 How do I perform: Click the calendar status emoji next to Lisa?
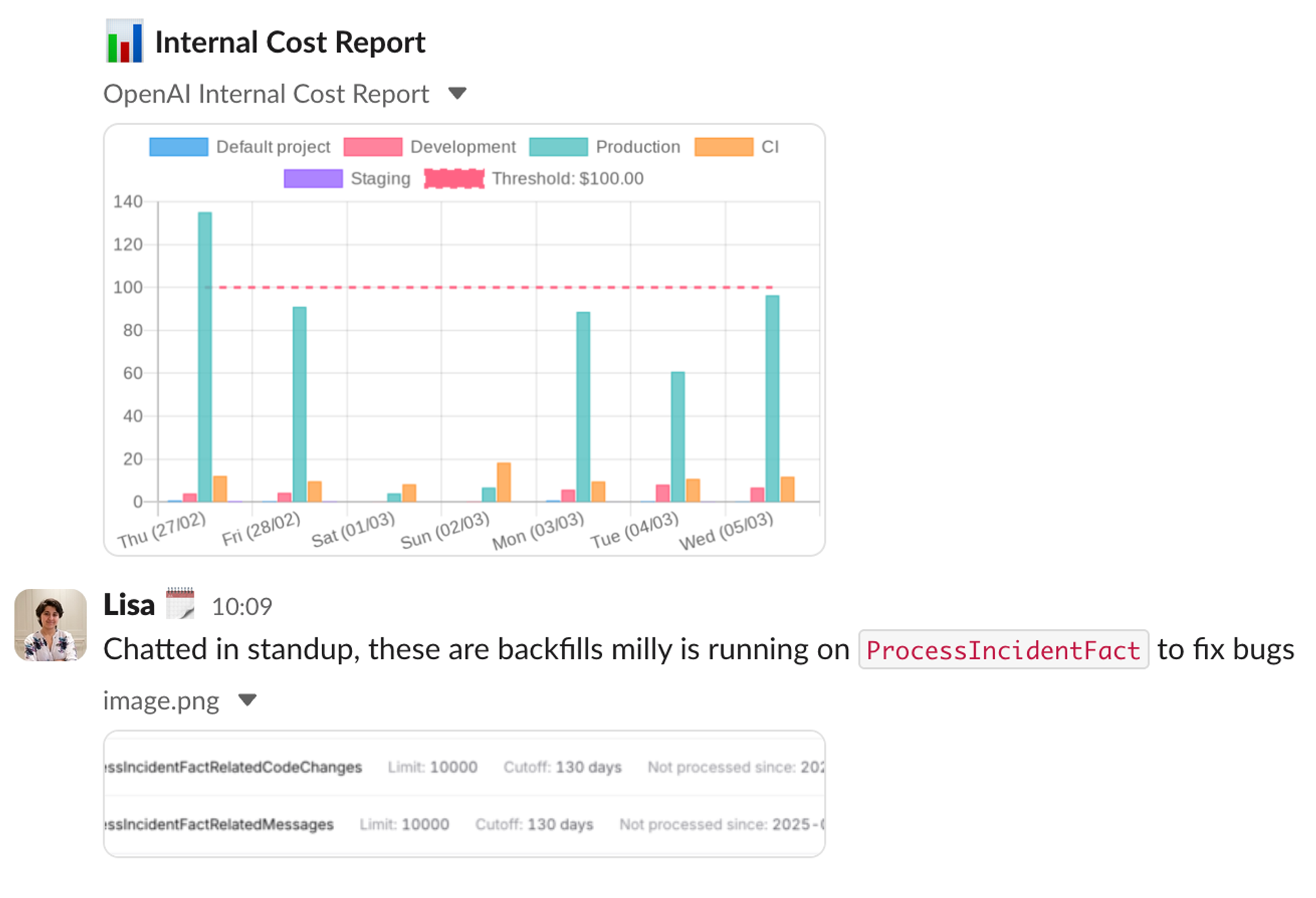pos(180,603)
